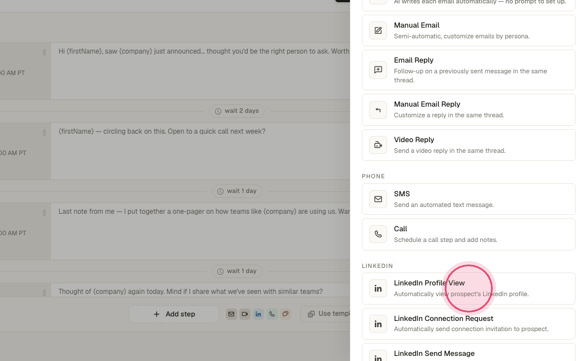Click the phone quick-add icon beside Add step

click(272, 314)
